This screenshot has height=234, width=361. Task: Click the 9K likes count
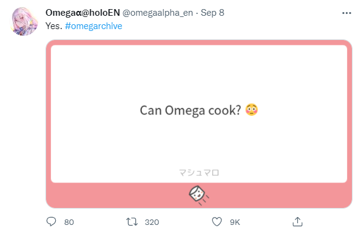click(x=235, y=222)
